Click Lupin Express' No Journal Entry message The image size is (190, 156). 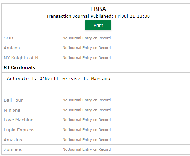click(87, 130)
